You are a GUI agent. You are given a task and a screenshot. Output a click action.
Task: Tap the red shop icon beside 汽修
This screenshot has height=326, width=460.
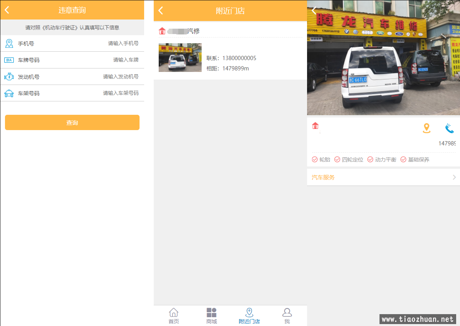coord(162,31)
